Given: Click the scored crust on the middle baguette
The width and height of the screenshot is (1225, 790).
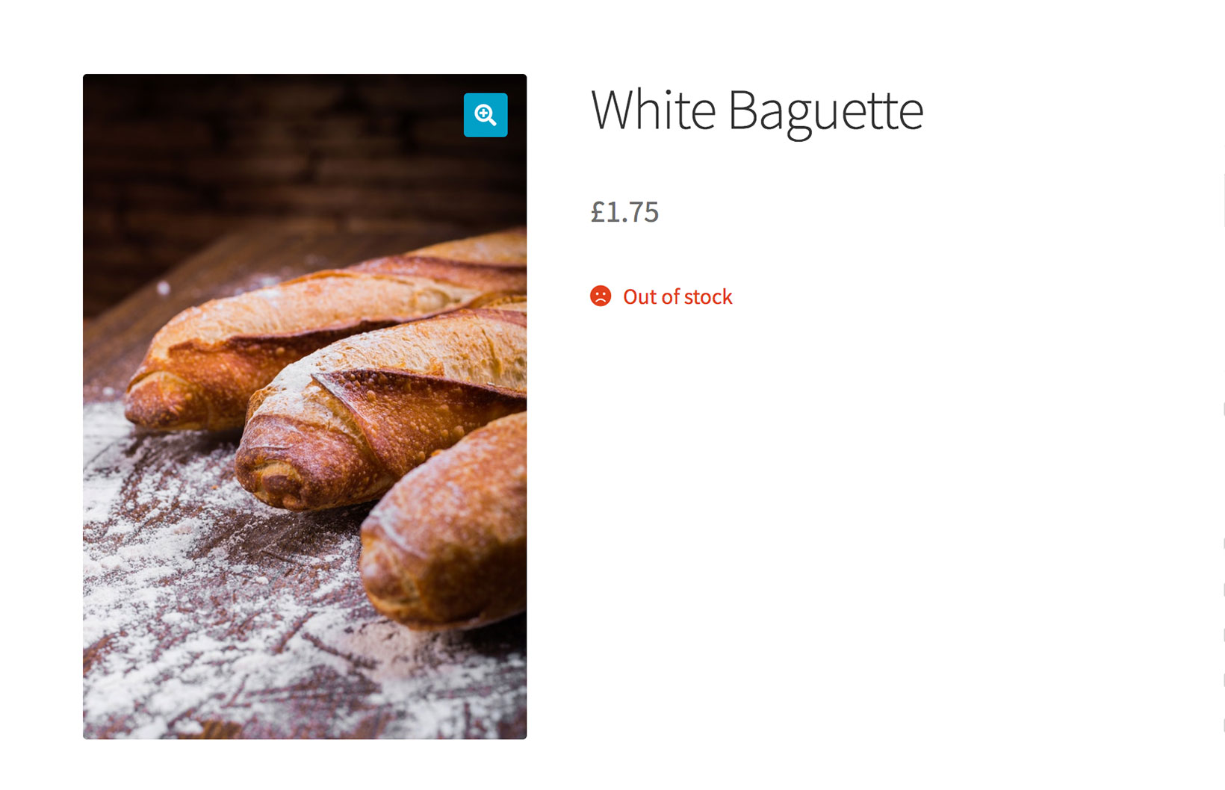Looking at the screenshot, I should (x=418, y=396).
